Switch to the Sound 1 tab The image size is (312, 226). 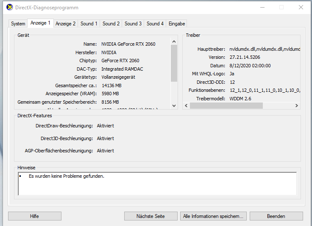[x=89, y=24]
